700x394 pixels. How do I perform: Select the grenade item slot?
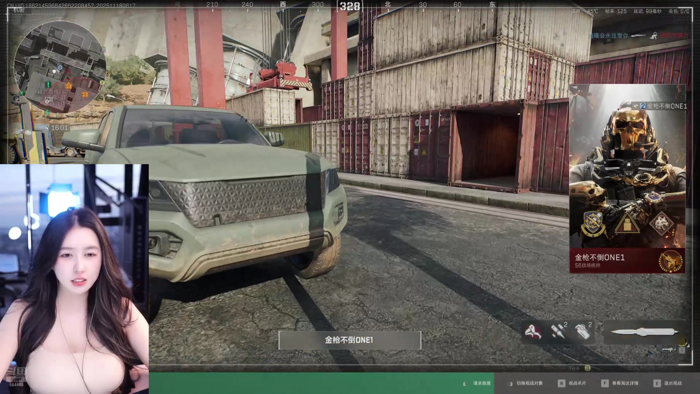(582, 332)
